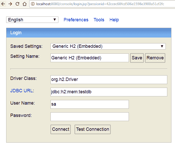Screen dimensions: 175x147
Task: Click the Test Connection button
Action: pyautogui.click(x=92, y=129)
